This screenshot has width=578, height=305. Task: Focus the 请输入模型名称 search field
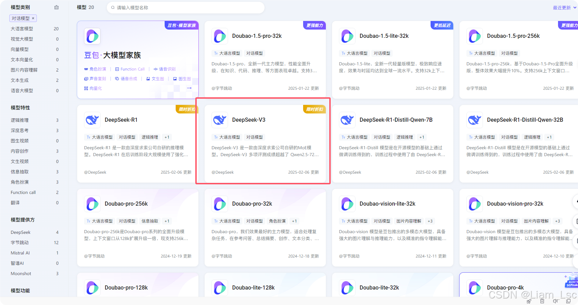pyautogui.click(x=186, y=8)
